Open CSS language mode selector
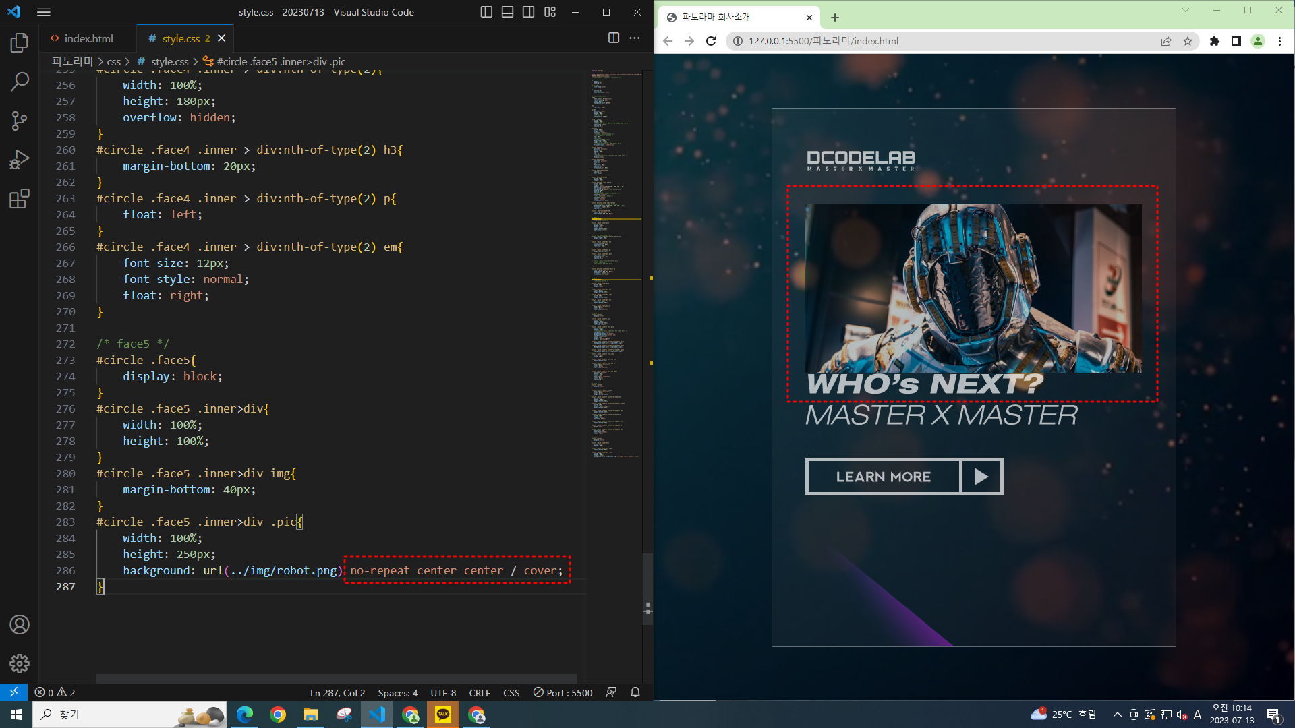The height and width of the screenshot is (728, 1295). (x=511, y=693)
